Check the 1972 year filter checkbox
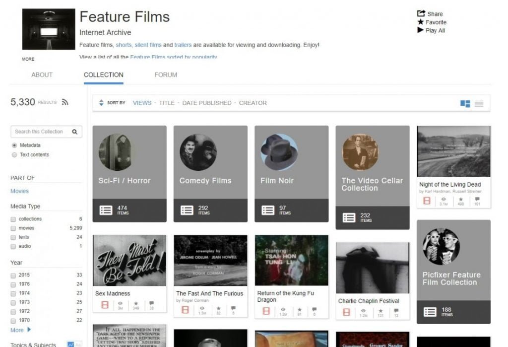This screenshot has width=508, height=347. tap(13, 312)
